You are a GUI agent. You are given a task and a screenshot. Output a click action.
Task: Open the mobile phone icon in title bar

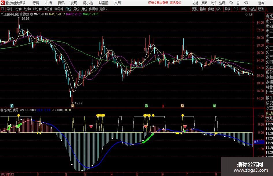click(x=238, y=3)
